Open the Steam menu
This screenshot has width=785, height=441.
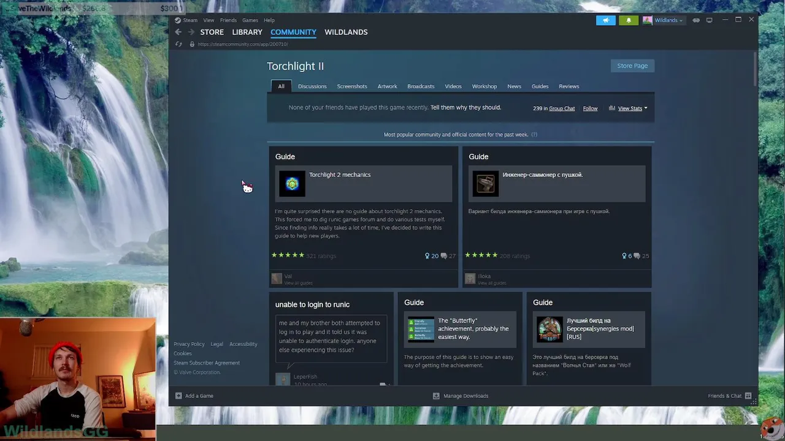pos(190,20)
